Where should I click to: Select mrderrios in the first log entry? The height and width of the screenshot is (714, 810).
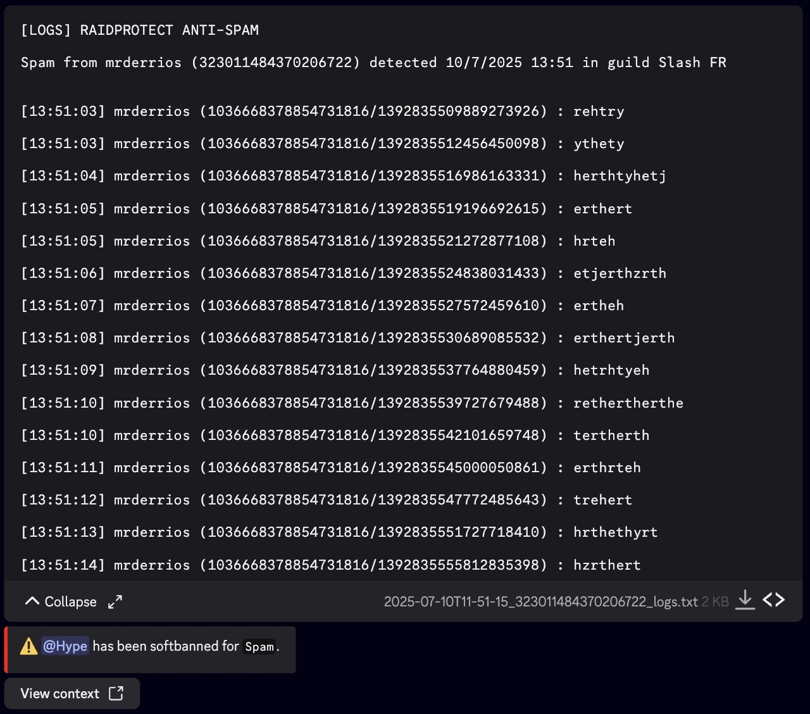tap(151, 111)
